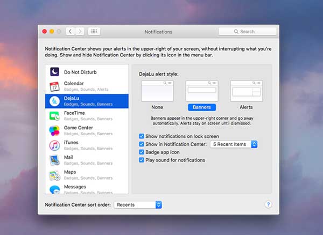Screen dimensions: 323x235
Task: Click inside the Search field
Action: coord(248,32)
